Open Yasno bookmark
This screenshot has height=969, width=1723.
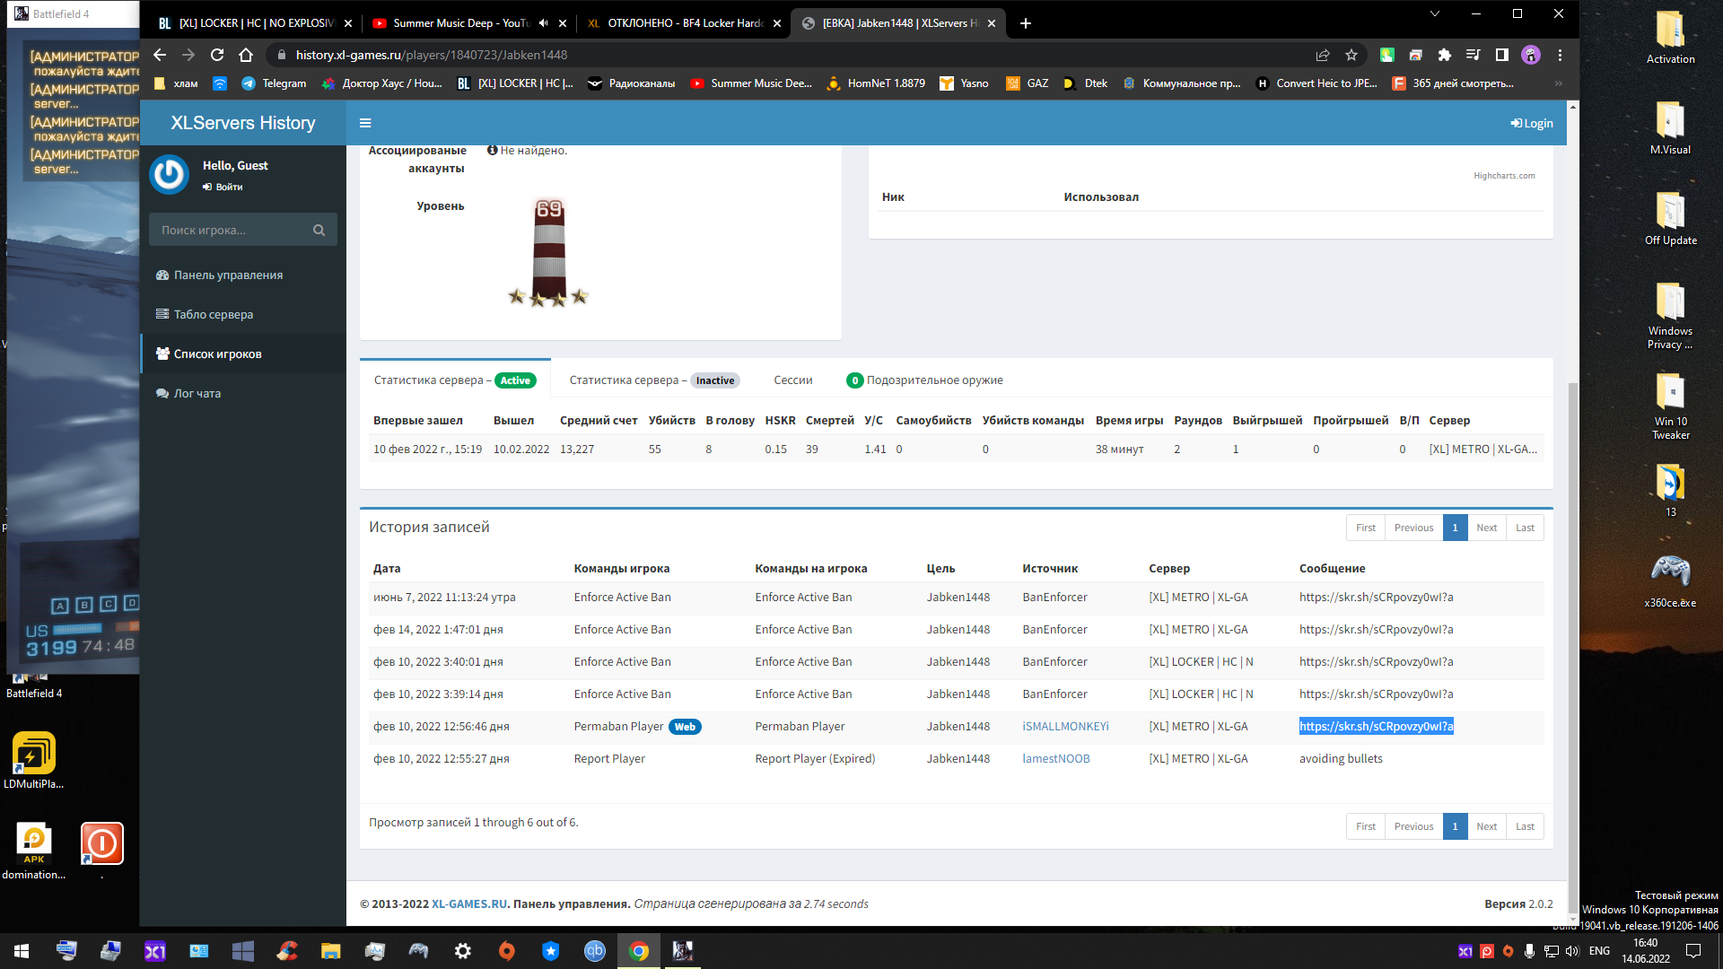964,83
